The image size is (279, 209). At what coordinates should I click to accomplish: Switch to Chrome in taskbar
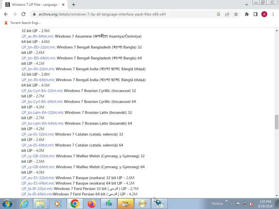[75, 204]
